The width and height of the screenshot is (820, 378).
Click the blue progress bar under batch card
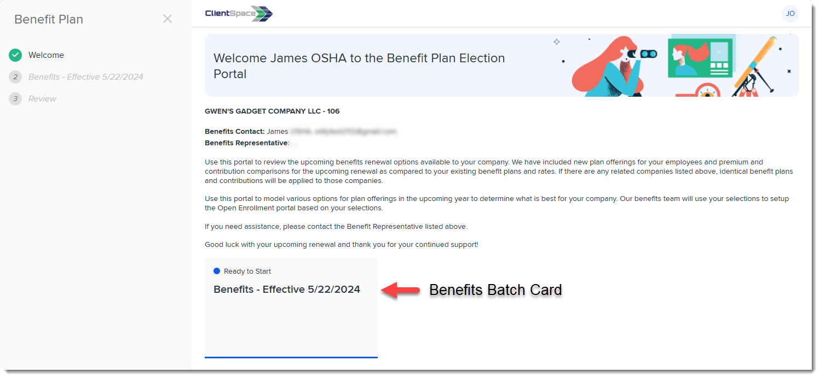(291, 357)
